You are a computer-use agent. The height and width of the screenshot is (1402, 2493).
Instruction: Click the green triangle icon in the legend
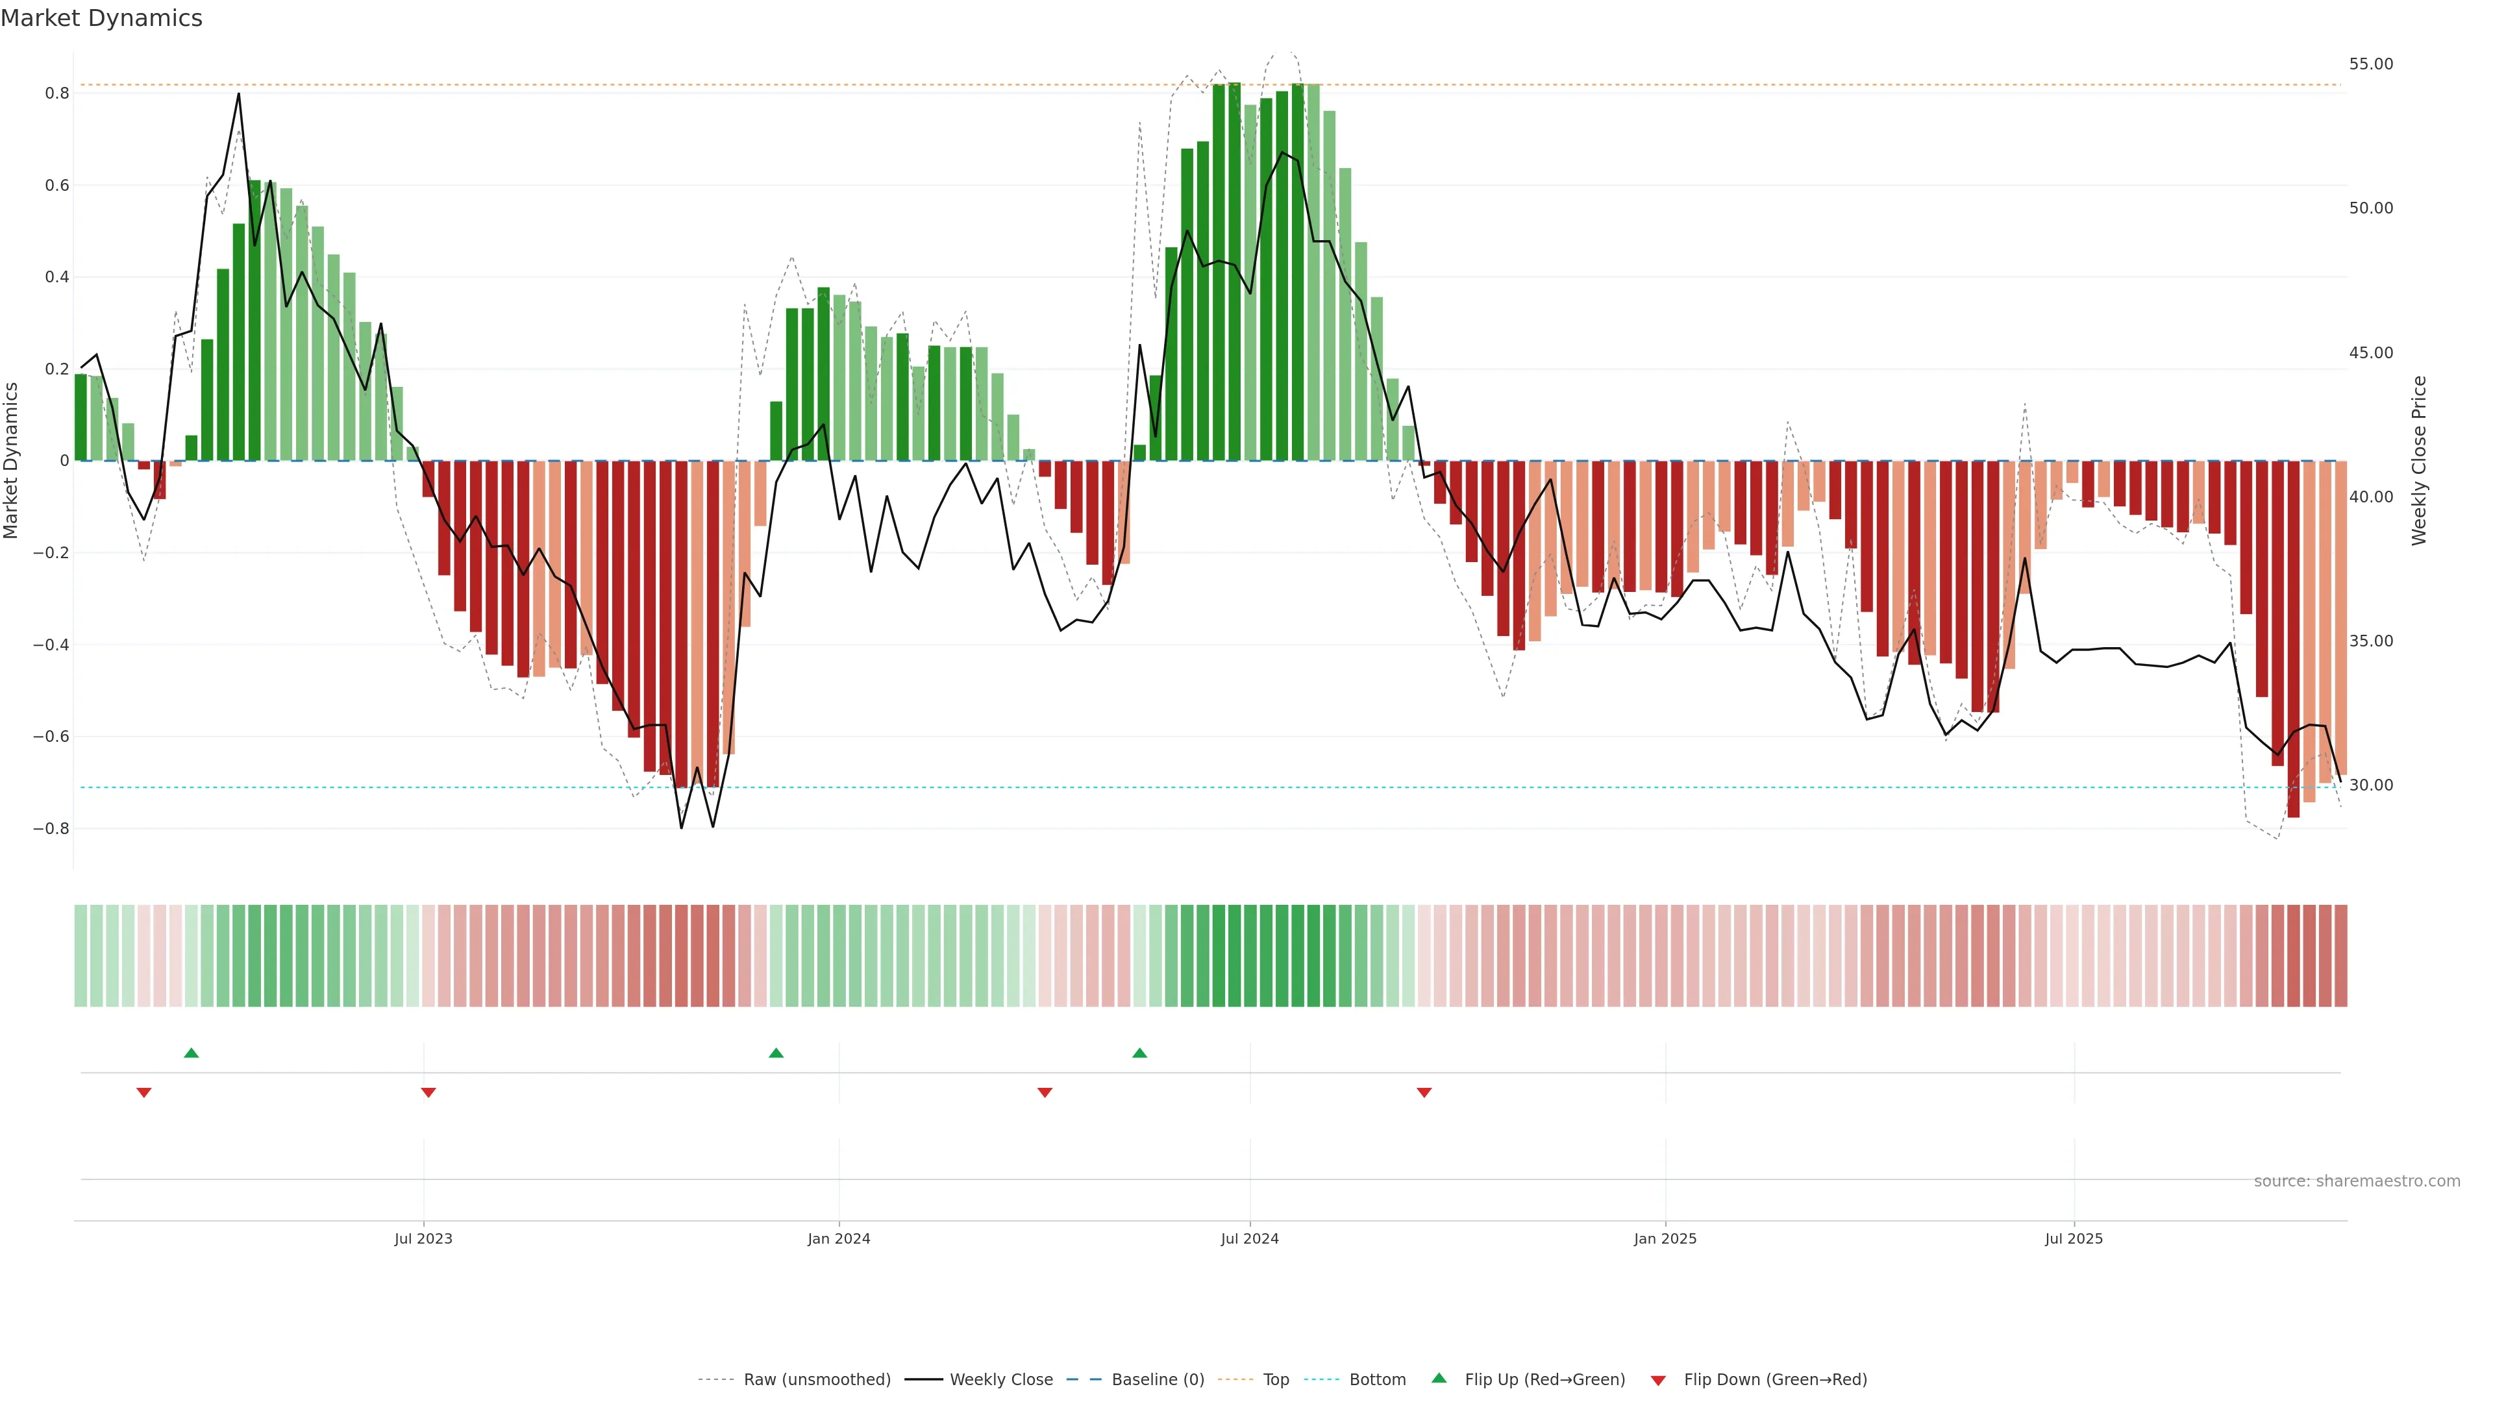(1439, 1378)
